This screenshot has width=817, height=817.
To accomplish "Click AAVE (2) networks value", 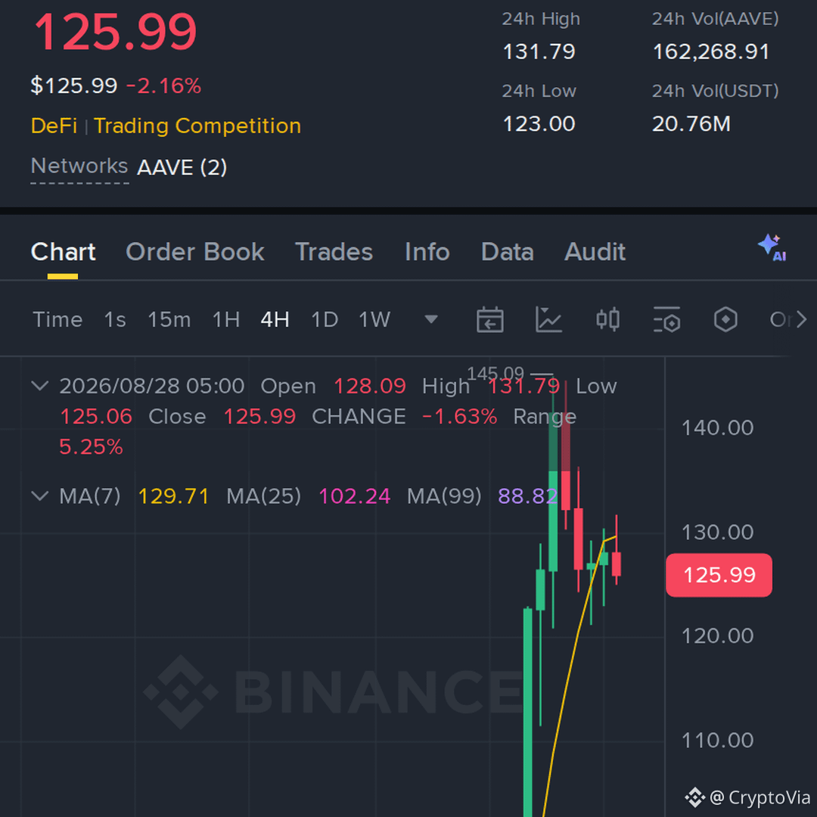I will click(x=182, y=167).
